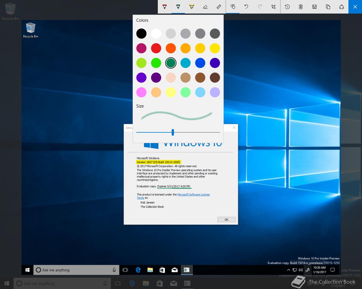The height and width of the screenshot is (289, 362).
Task: Toggle the ruler tool
Action: tap(219, 7)
